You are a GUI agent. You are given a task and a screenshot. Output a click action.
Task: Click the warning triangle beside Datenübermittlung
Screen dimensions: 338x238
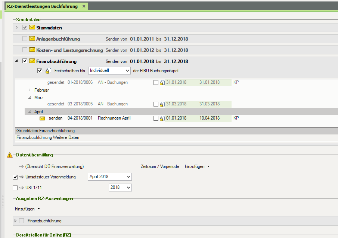[10, 155]
